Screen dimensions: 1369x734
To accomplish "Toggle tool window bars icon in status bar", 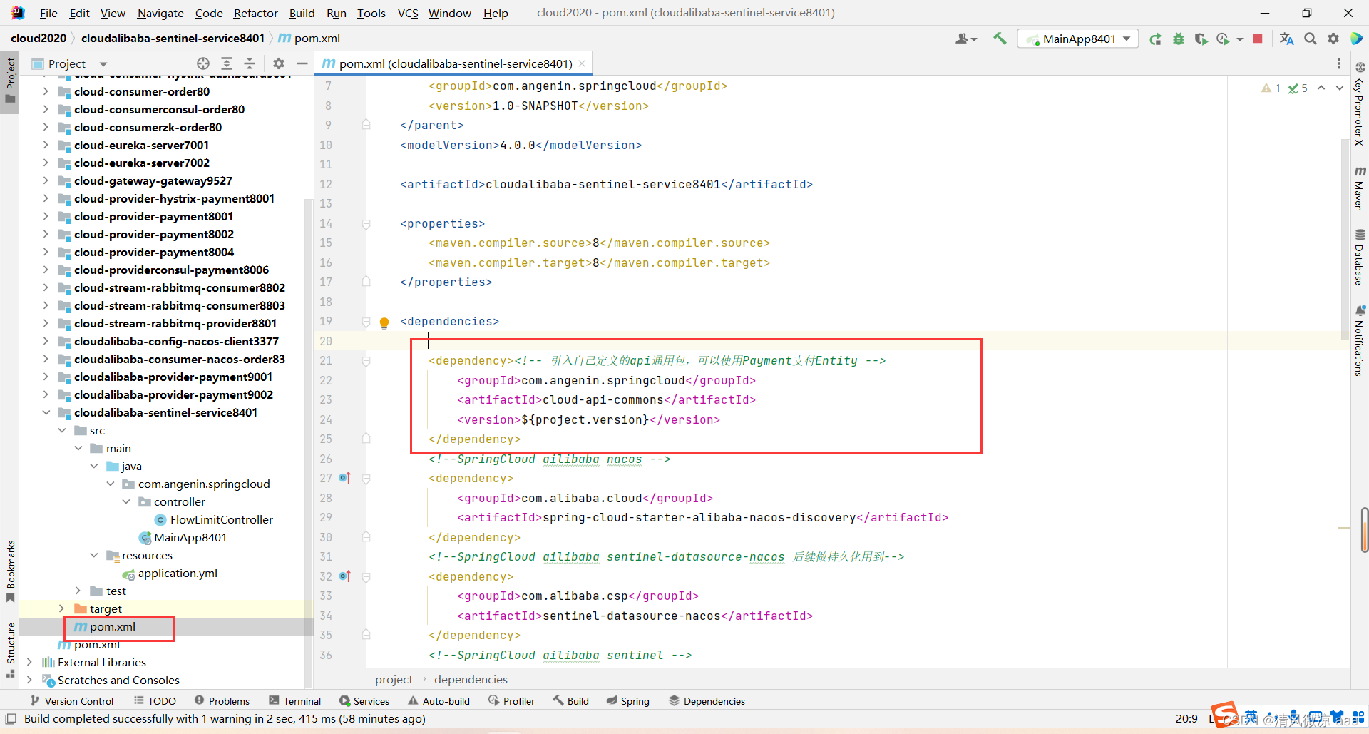I will [11, 718].
